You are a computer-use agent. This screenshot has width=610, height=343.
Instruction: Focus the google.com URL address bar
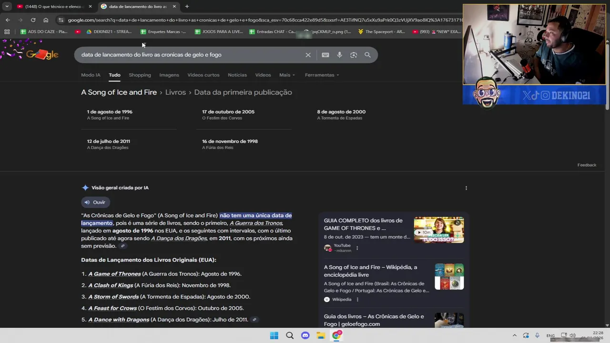point(264,20)
